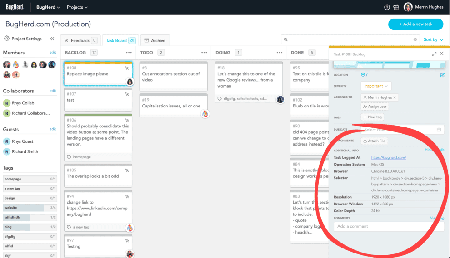This screenshot has height=258, width=450.
Task: Open TODO column three-dot menu
Action: pyautogui.click(x=204, y=53)
